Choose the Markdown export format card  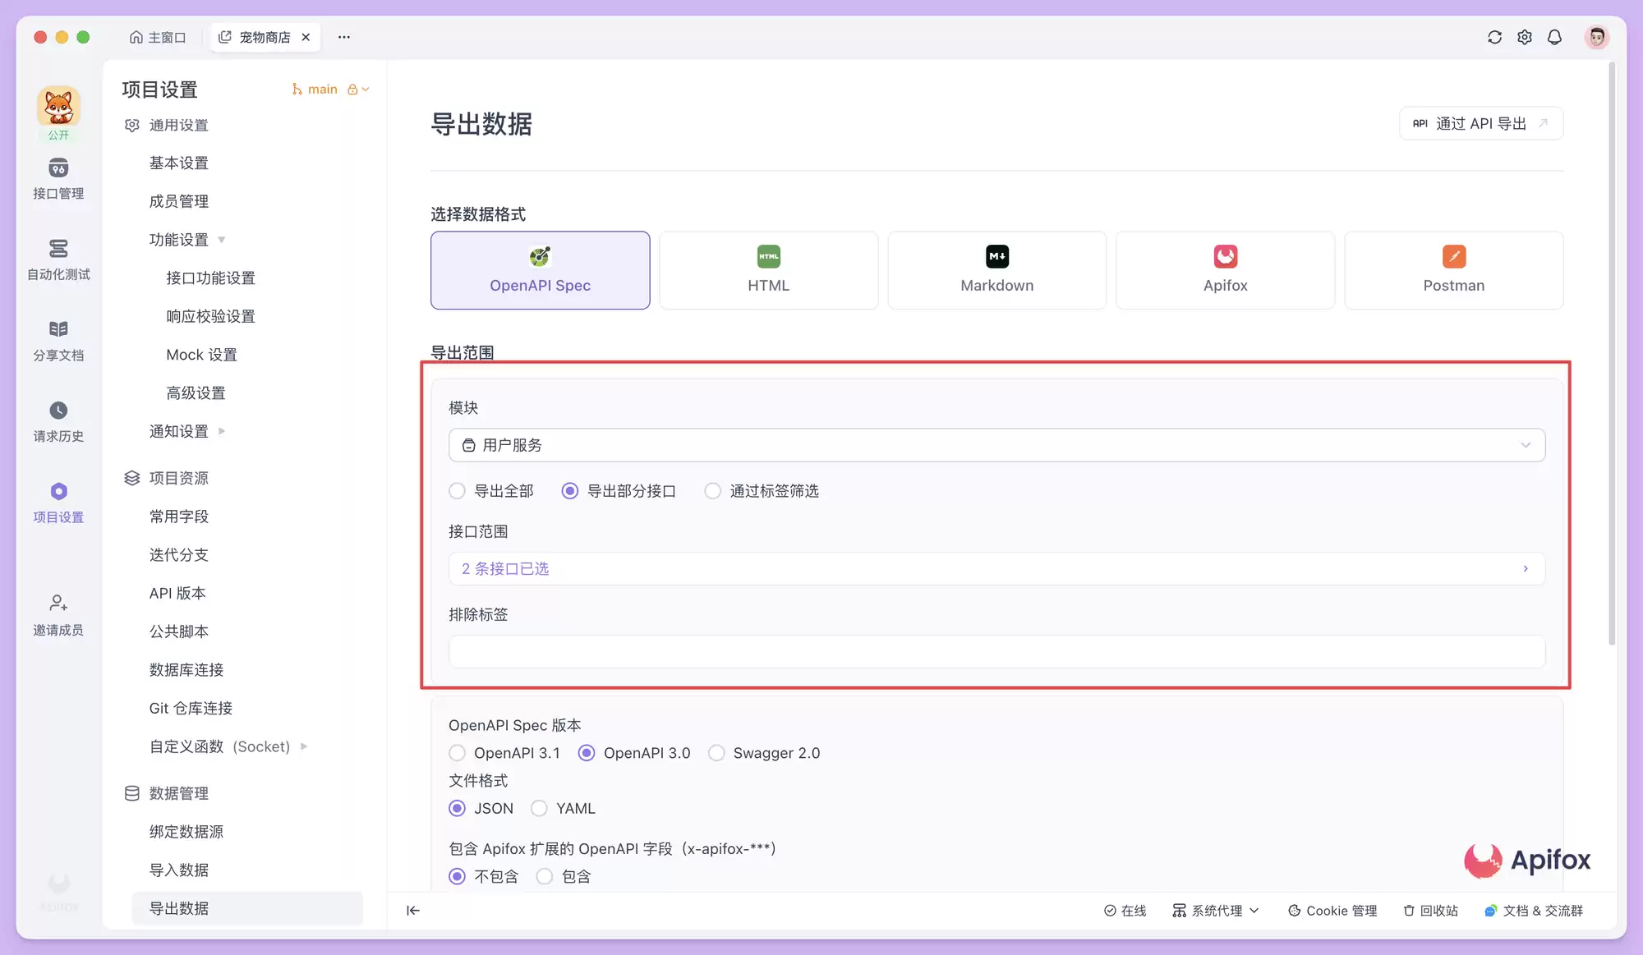pos(996,270)
